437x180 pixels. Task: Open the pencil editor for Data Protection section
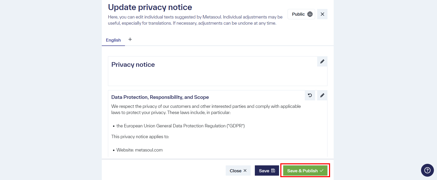tap(322, 95)
